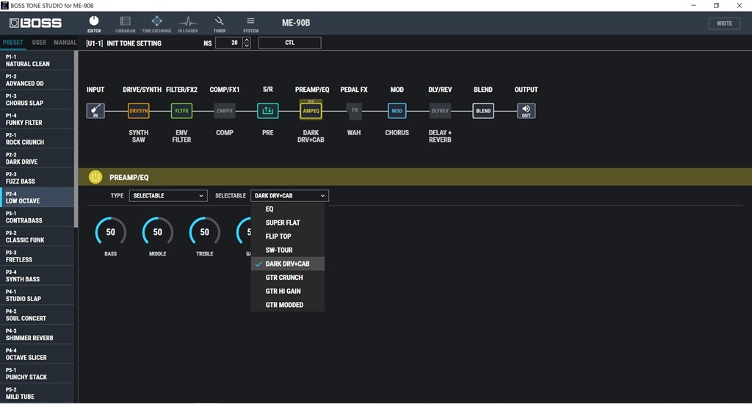
Task: Select the BLEND block
Action: click(483, 111)
